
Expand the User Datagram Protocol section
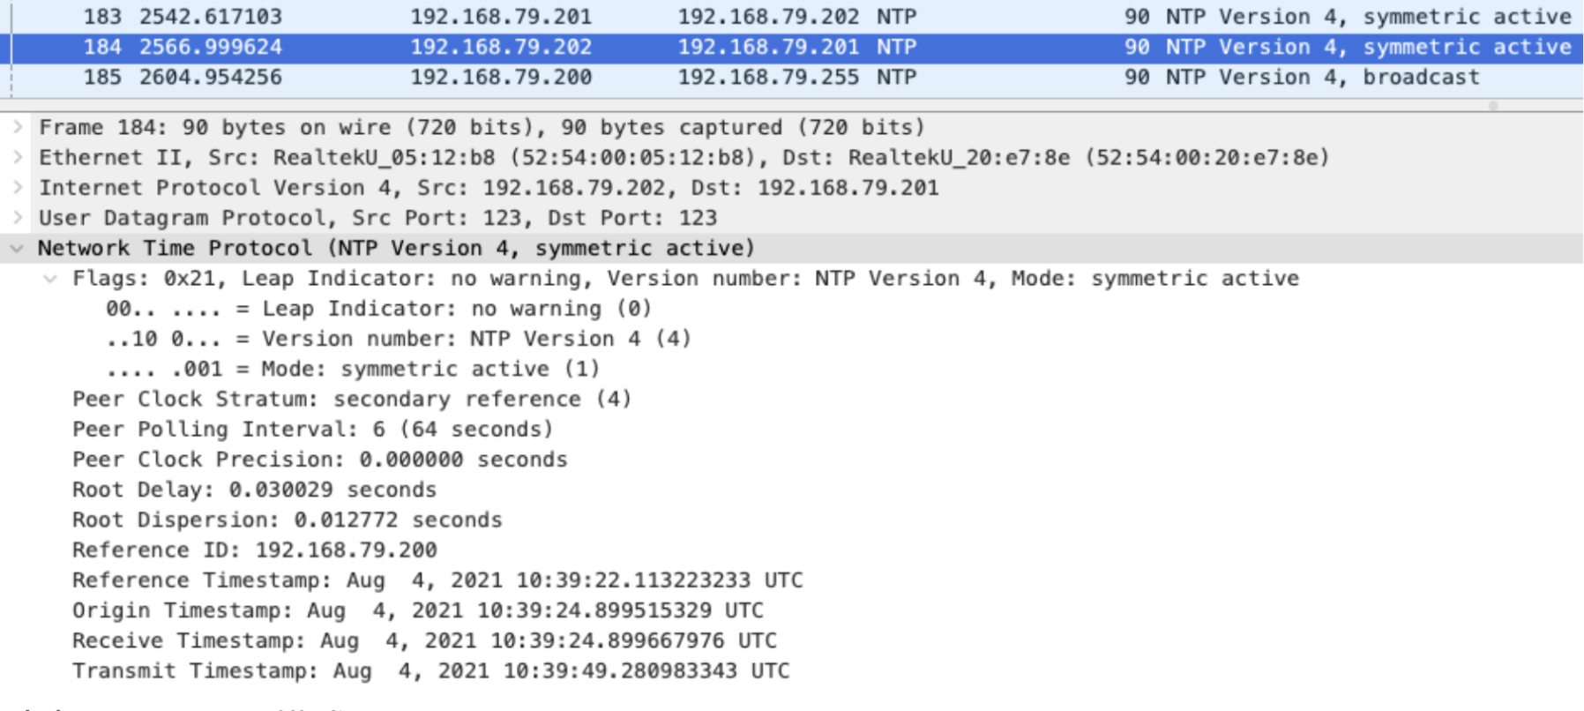point(17,218)
